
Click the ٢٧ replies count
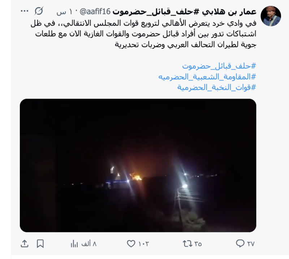(x=251, y=244)
